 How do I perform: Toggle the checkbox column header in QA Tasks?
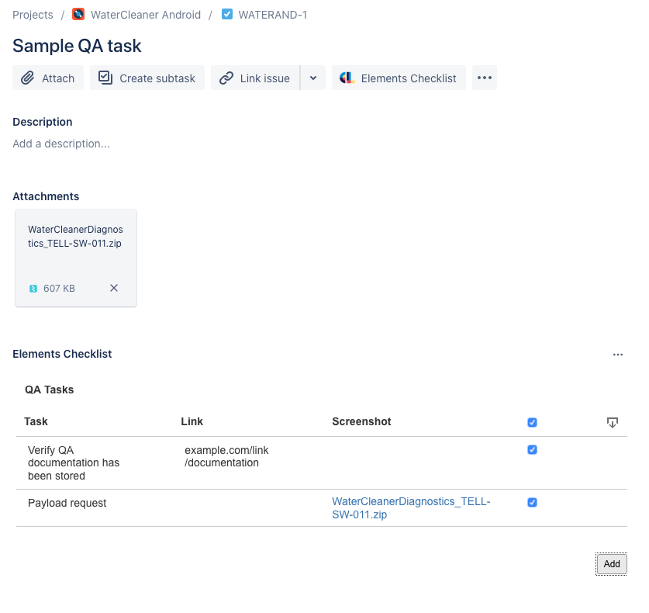(x=532, y=422)
